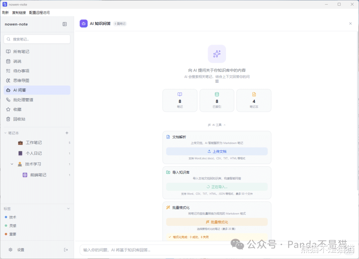Viewport: 359px width, 259px height.
Task: Close the AI 知识问答 panel
Action: 350,24
